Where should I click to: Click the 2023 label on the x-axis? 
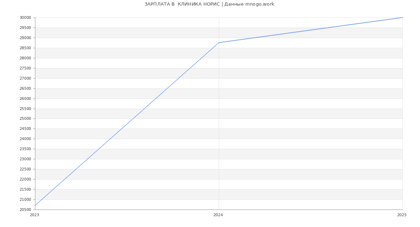(x=35, y=215)
